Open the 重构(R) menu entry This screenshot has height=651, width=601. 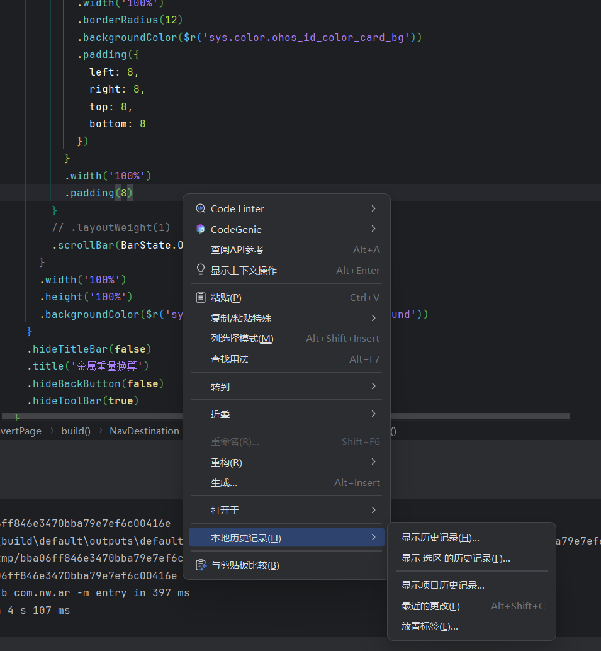pyautogui.click(x=286, y=462)
